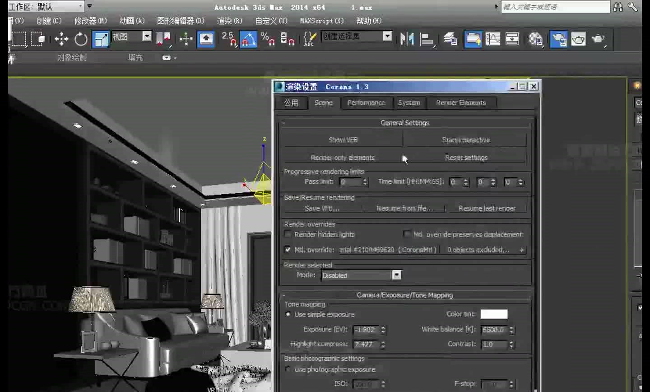Image resolution: width=650 pixels, height=392 pixels.
Task: Toggle the Percent Snap icon
Action: point(268,39)
